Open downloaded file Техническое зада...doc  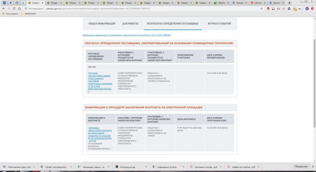click(17, 167)
